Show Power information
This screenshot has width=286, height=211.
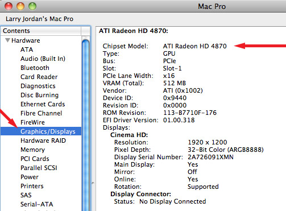tap(30, 177)
